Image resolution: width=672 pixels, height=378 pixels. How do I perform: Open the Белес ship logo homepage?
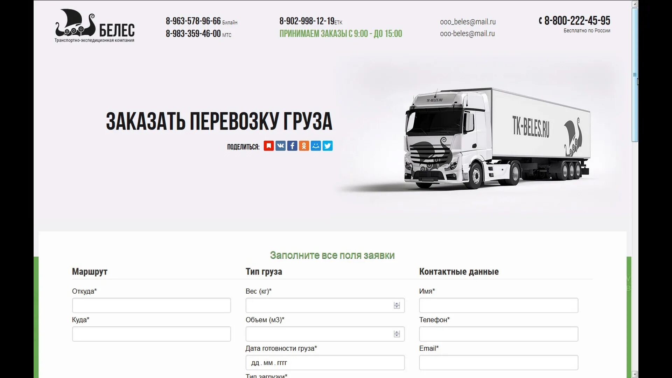click(94, 26)
